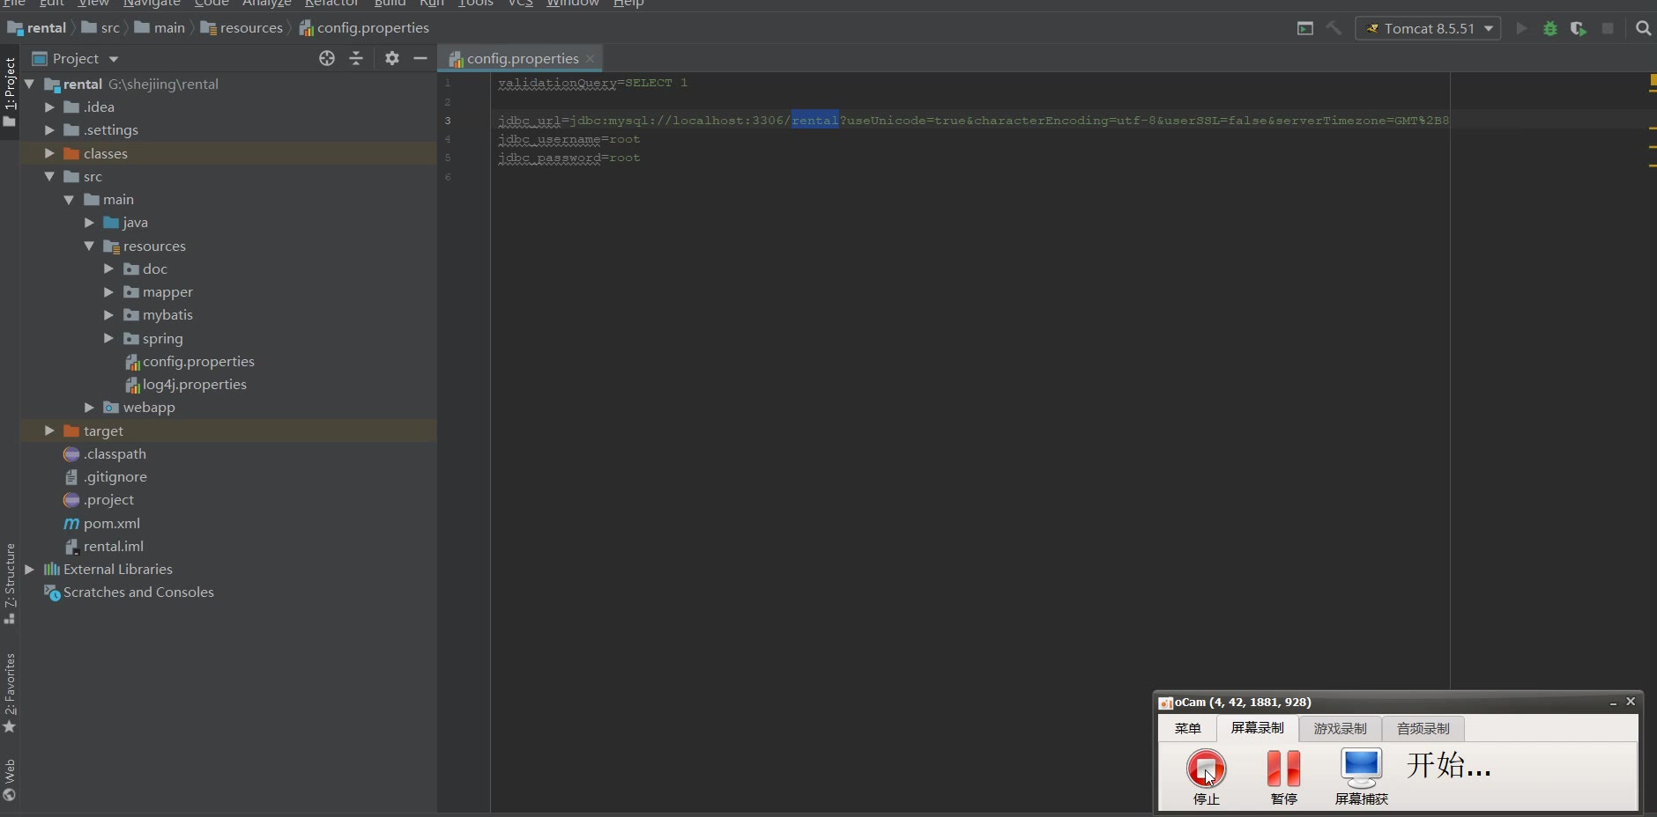The width and height of the screenshot is (1657, 817).
Task: Open the Tomcat 8.5.51 run configuration dropdown
Action: pyautogui.click(x=1428, y=29)
